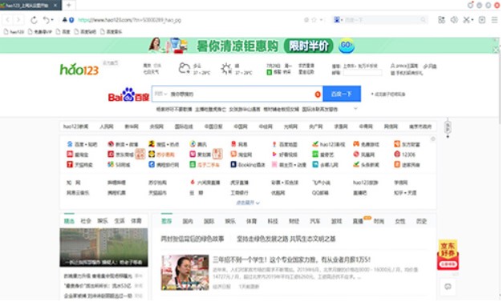Expand more sites with 点击展开
This screenshot has height=302, width=503.
(248, 203)
